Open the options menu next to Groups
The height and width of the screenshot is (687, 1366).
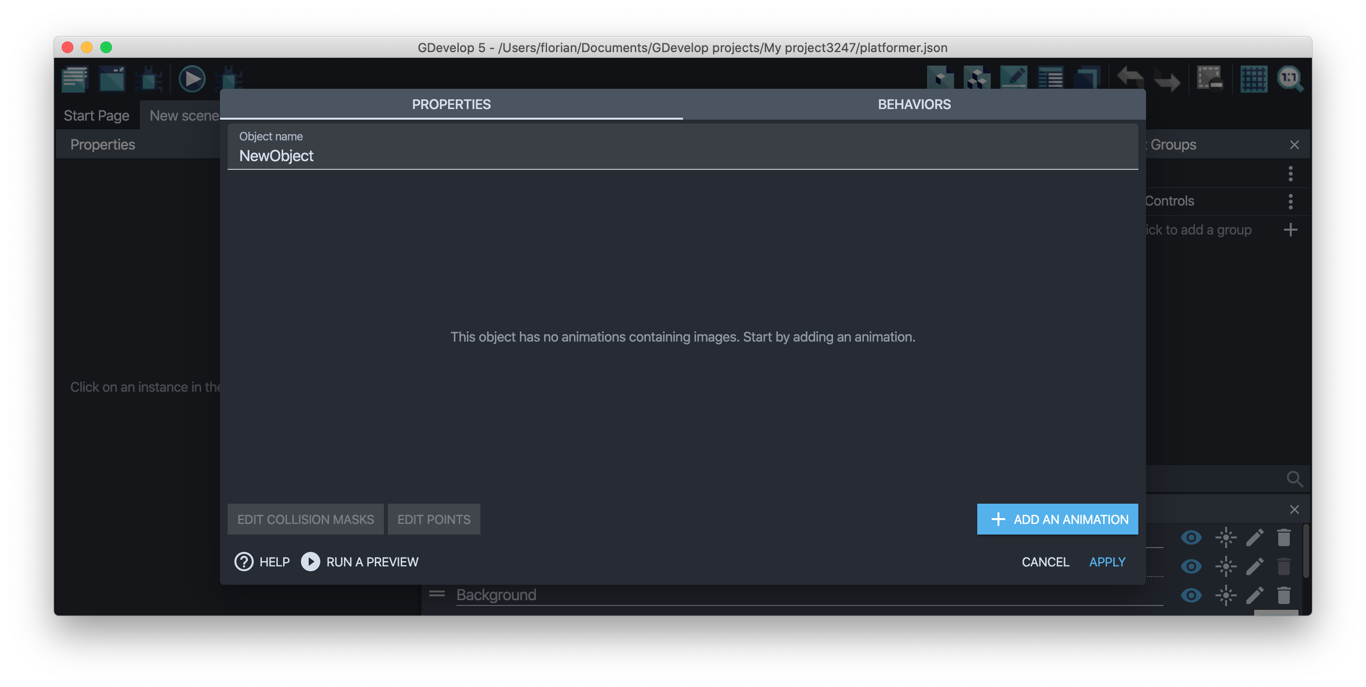tap(1291, 174)
